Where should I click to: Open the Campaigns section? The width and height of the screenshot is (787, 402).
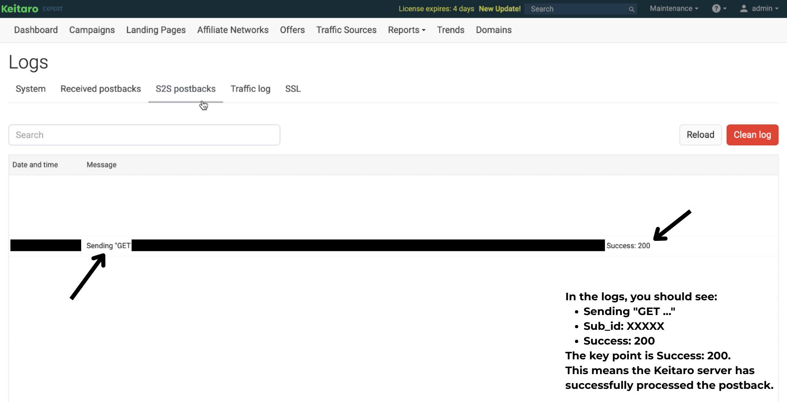(92, 30)
